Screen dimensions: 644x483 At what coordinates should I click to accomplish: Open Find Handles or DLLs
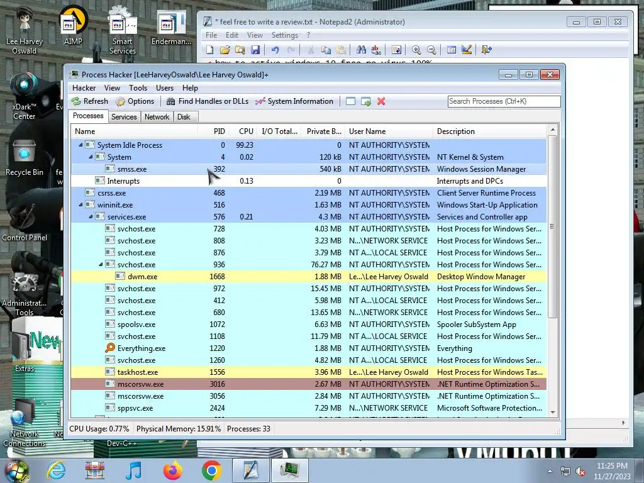[208, 101]
